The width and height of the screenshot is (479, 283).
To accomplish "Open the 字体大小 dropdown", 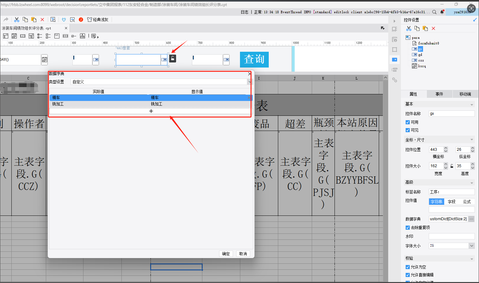I will tap(471, 246).
